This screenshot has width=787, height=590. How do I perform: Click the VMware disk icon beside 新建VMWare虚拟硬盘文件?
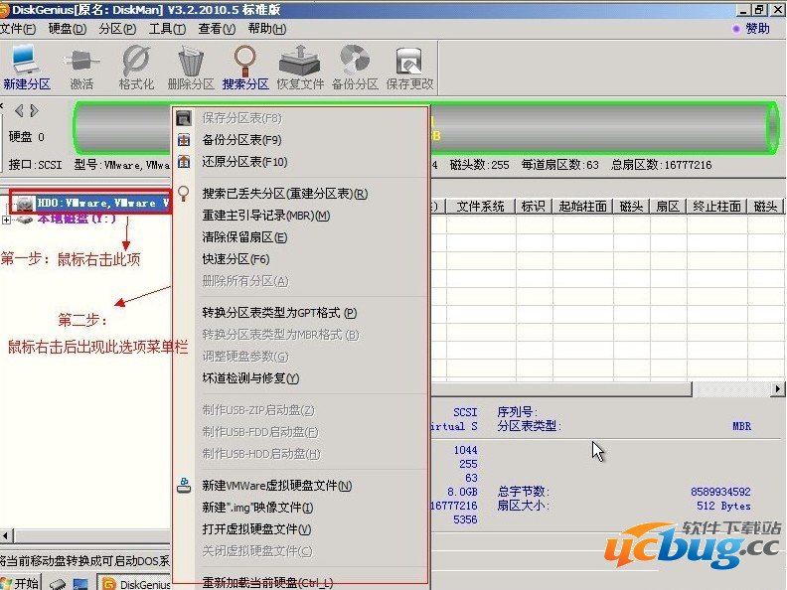click(x=184, y=485)
